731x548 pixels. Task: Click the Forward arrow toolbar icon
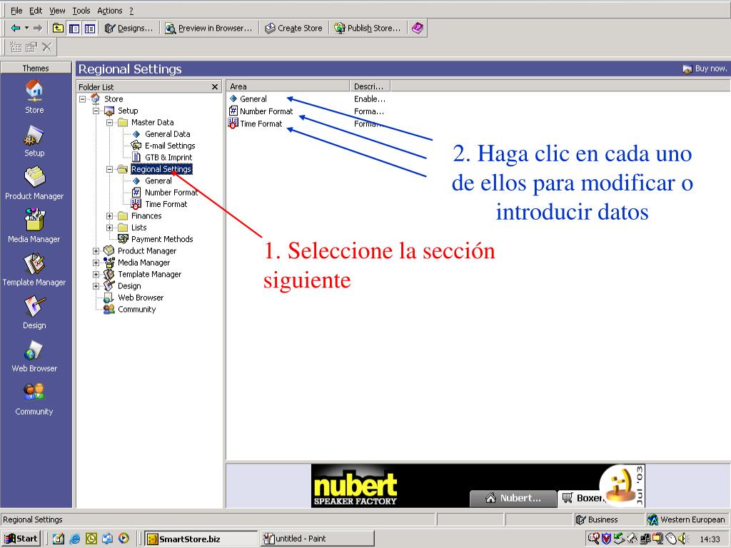coord(38,28)
